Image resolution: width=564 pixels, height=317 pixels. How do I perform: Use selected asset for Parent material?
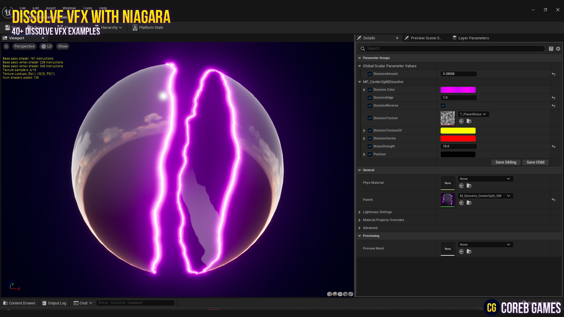[x=461, y=203]
